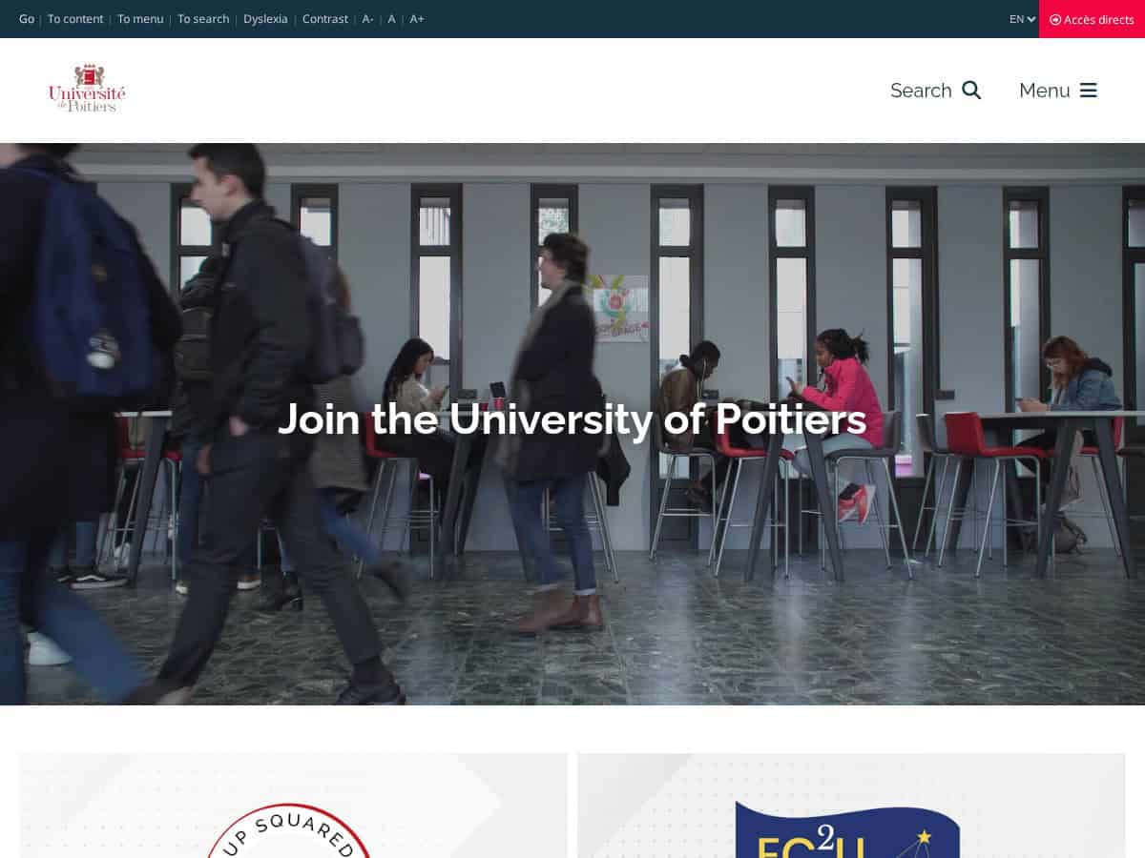Image resolution: width=1145 pixels, height=858 pixels.
Task: Open search via the magnifier icon
Action: [971, 90]
